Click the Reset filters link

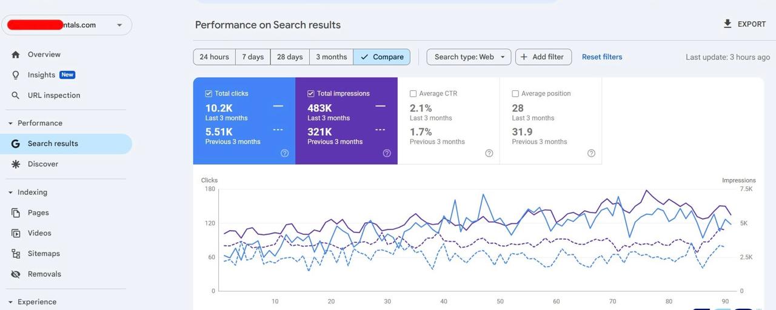tap(601, 57)
